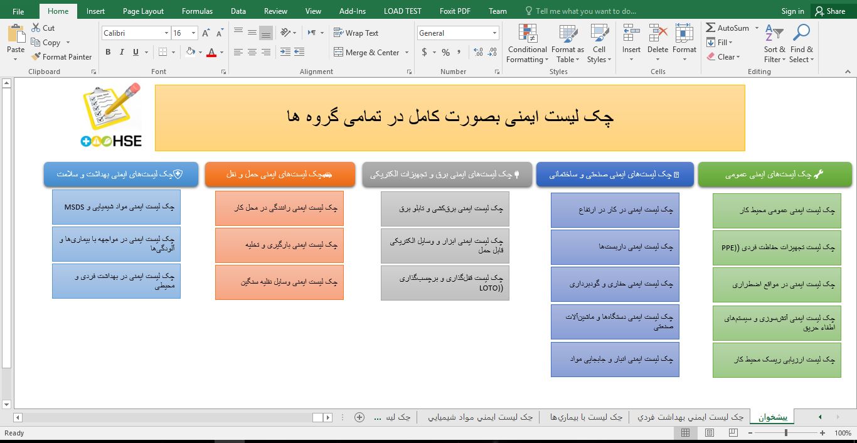The image size is (857, 443).
Task: Switch to Page Layout view in status bar
Action: click(x=710, y=433)
